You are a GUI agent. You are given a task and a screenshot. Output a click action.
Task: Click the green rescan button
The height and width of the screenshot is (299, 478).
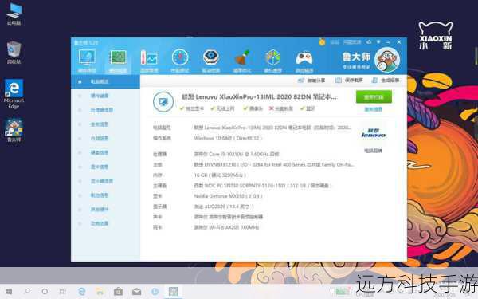(374, 97)
